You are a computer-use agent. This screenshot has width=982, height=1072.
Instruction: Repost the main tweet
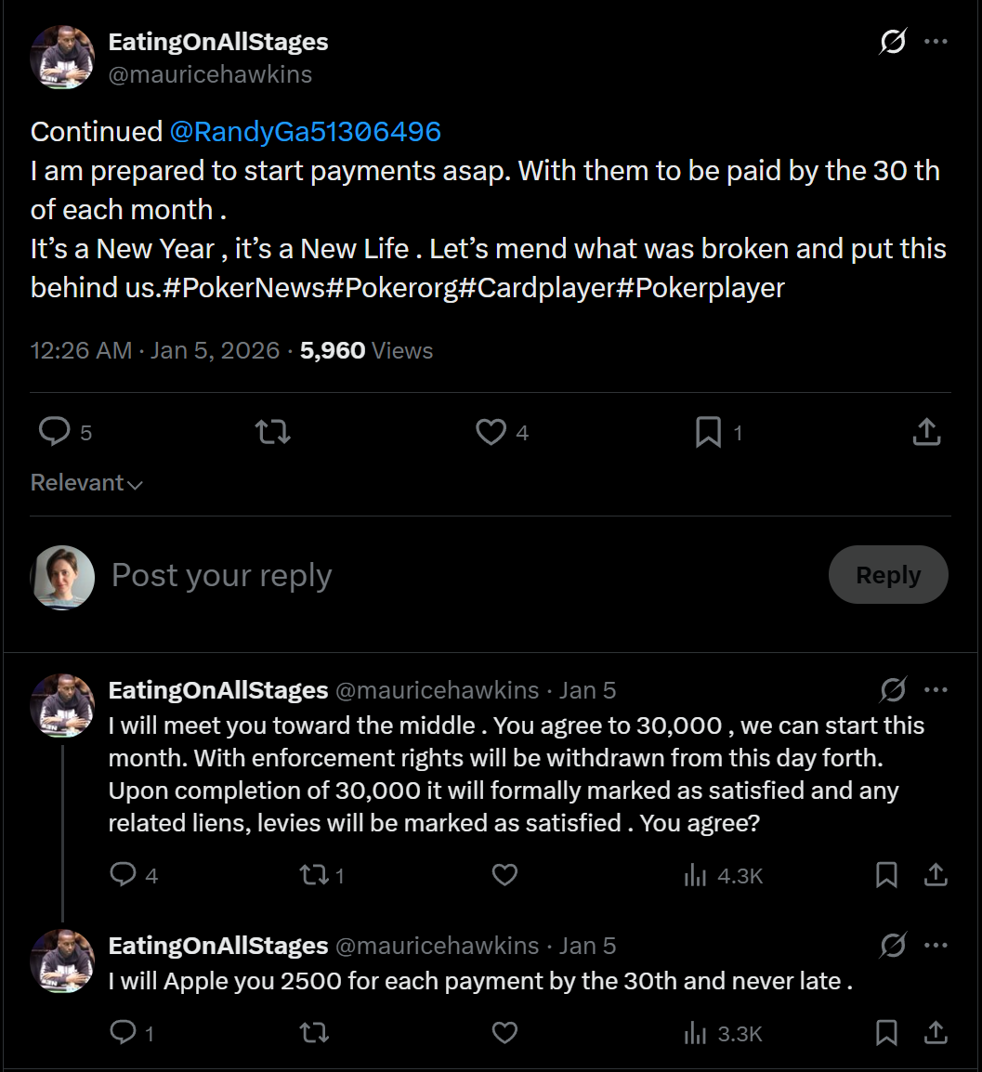[272, 431]
